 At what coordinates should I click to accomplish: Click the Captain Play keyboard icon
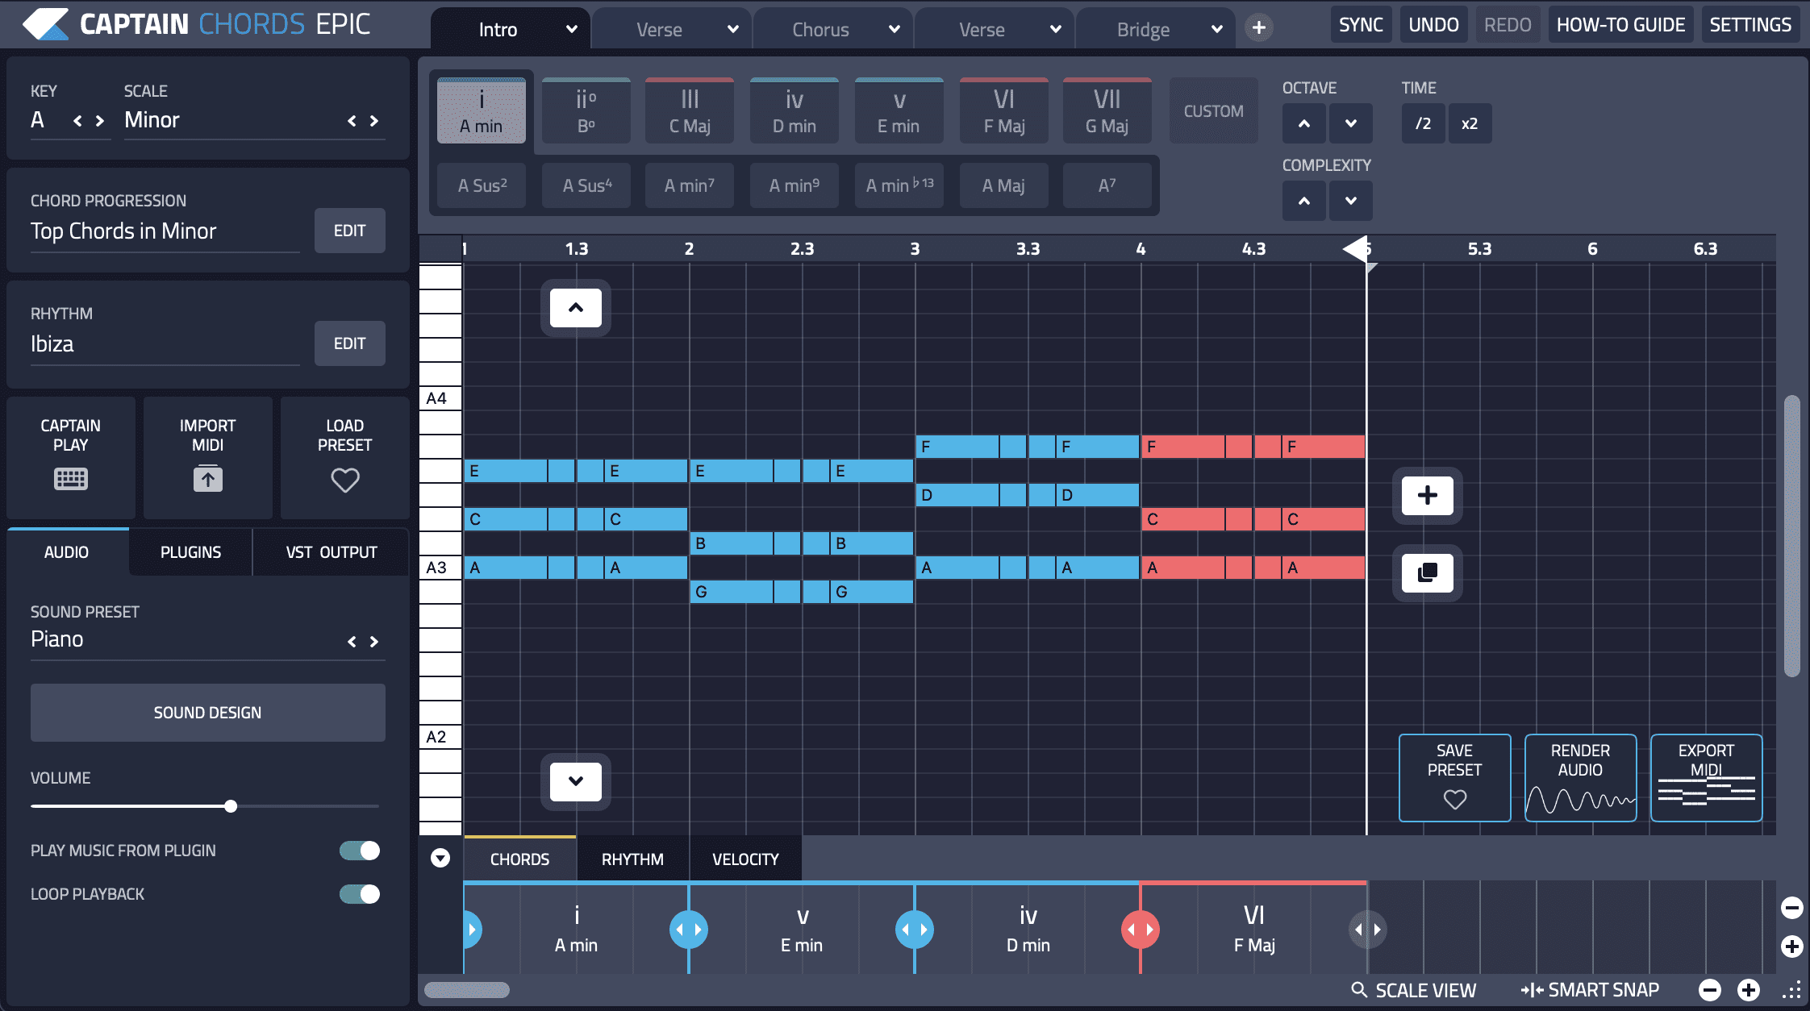click(x=71, y=479)
